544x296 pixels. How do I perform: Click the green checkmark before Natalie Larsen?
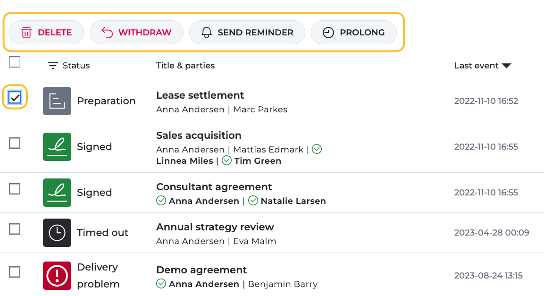253,201
